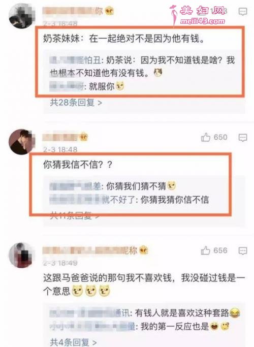
Task: Select reply 你猜我猜你信不信
Action: pyautogui.click(x=175, y=200)
